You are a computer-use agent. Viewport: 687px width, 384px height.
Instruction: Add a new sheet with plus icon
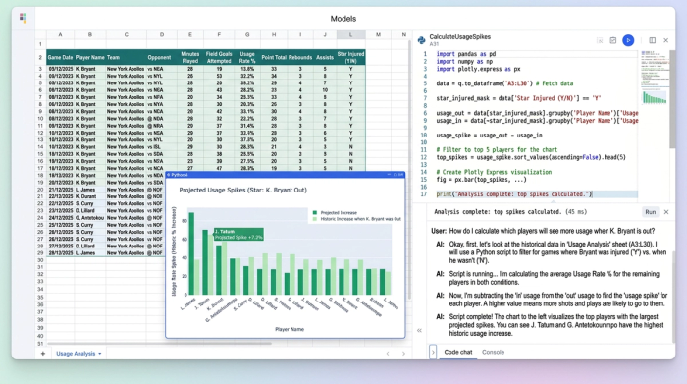click(x=42, y=354)
